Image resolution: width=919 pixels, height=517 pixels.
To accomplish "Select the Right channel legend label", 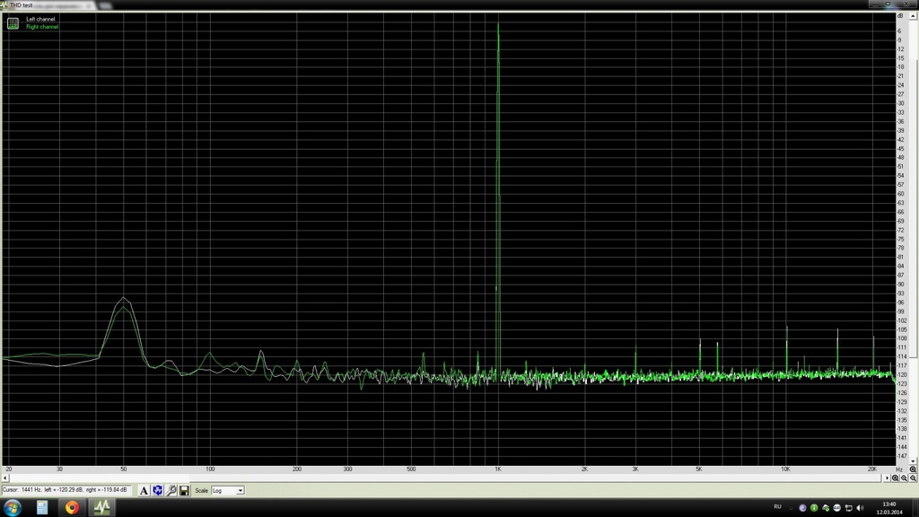I will tap(42, 27).
